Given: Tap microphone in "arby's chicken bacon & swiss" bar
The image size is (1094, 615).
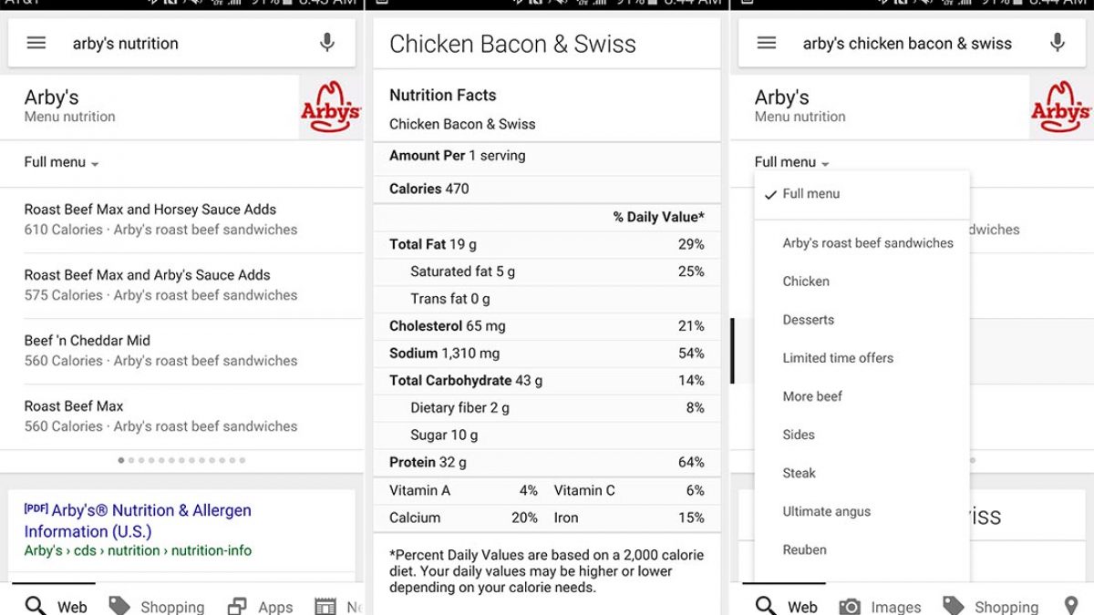Looking at the screenshot, I should (x=1058, y=43).
